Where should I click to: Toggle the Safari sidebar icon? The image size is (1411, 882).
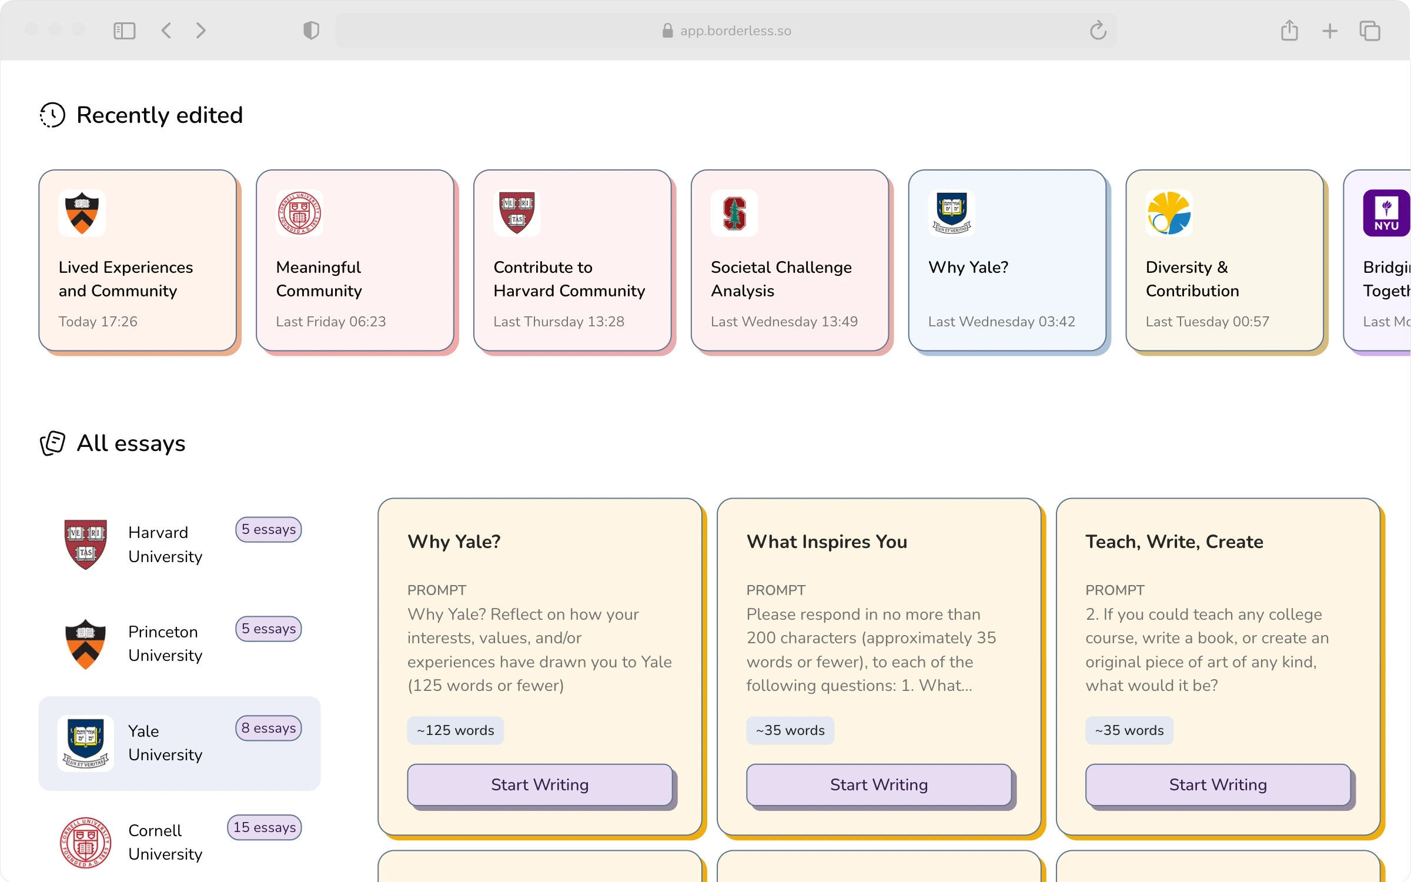click(124, 31)
